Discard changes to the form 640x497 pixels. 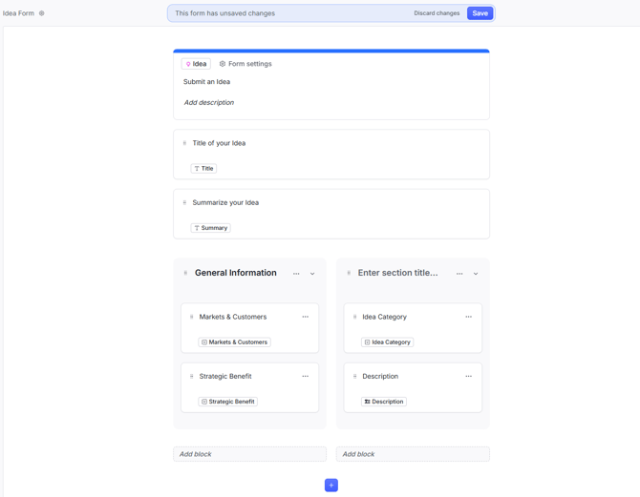pyautogui.click(x=437, y=13)
